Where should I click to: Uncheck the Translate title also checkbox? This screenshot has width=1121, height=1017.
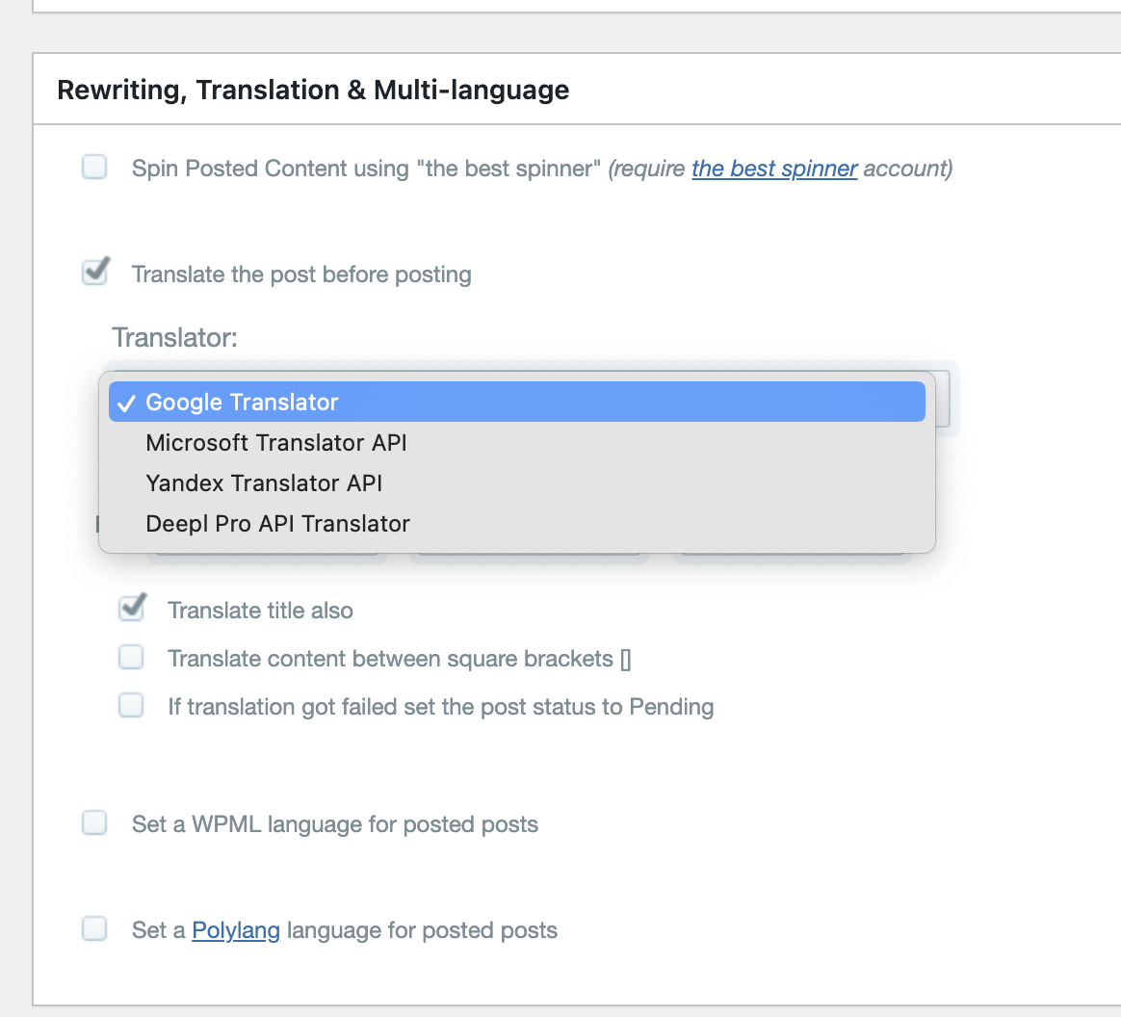130,610
